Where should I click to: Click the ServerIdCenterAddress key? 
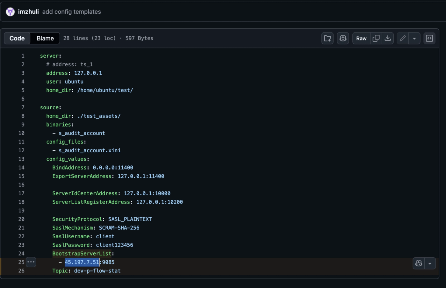pos(85,193)
